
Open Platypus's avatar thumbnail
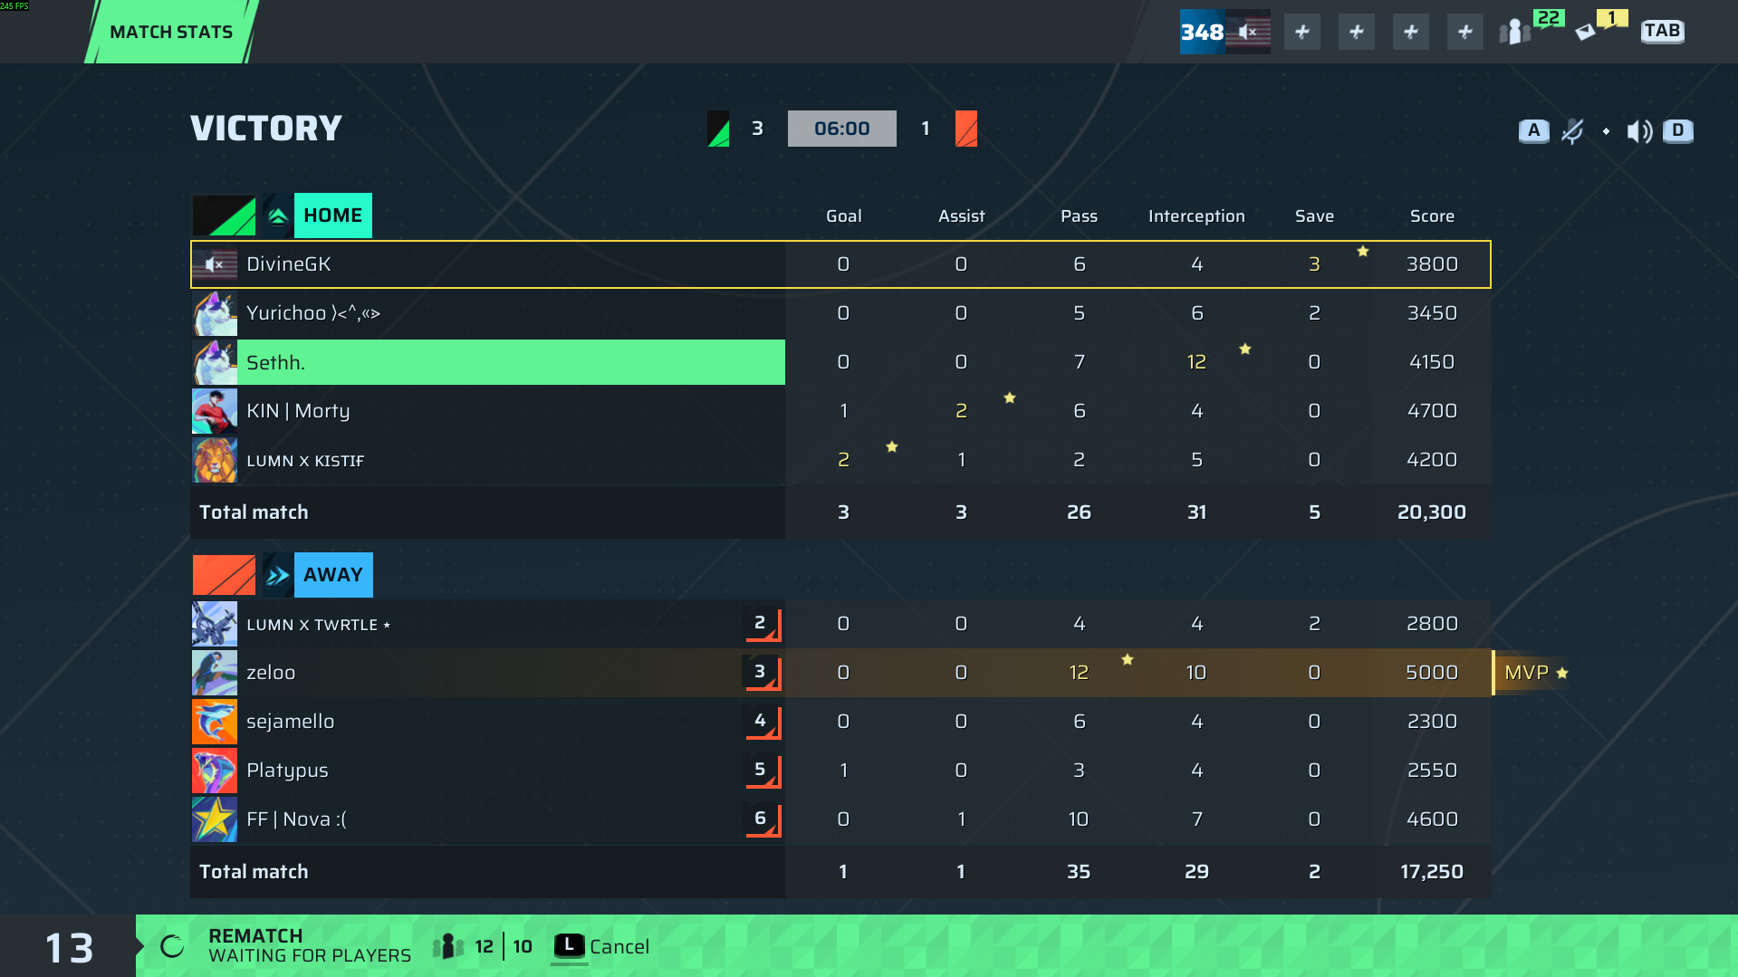215,771
